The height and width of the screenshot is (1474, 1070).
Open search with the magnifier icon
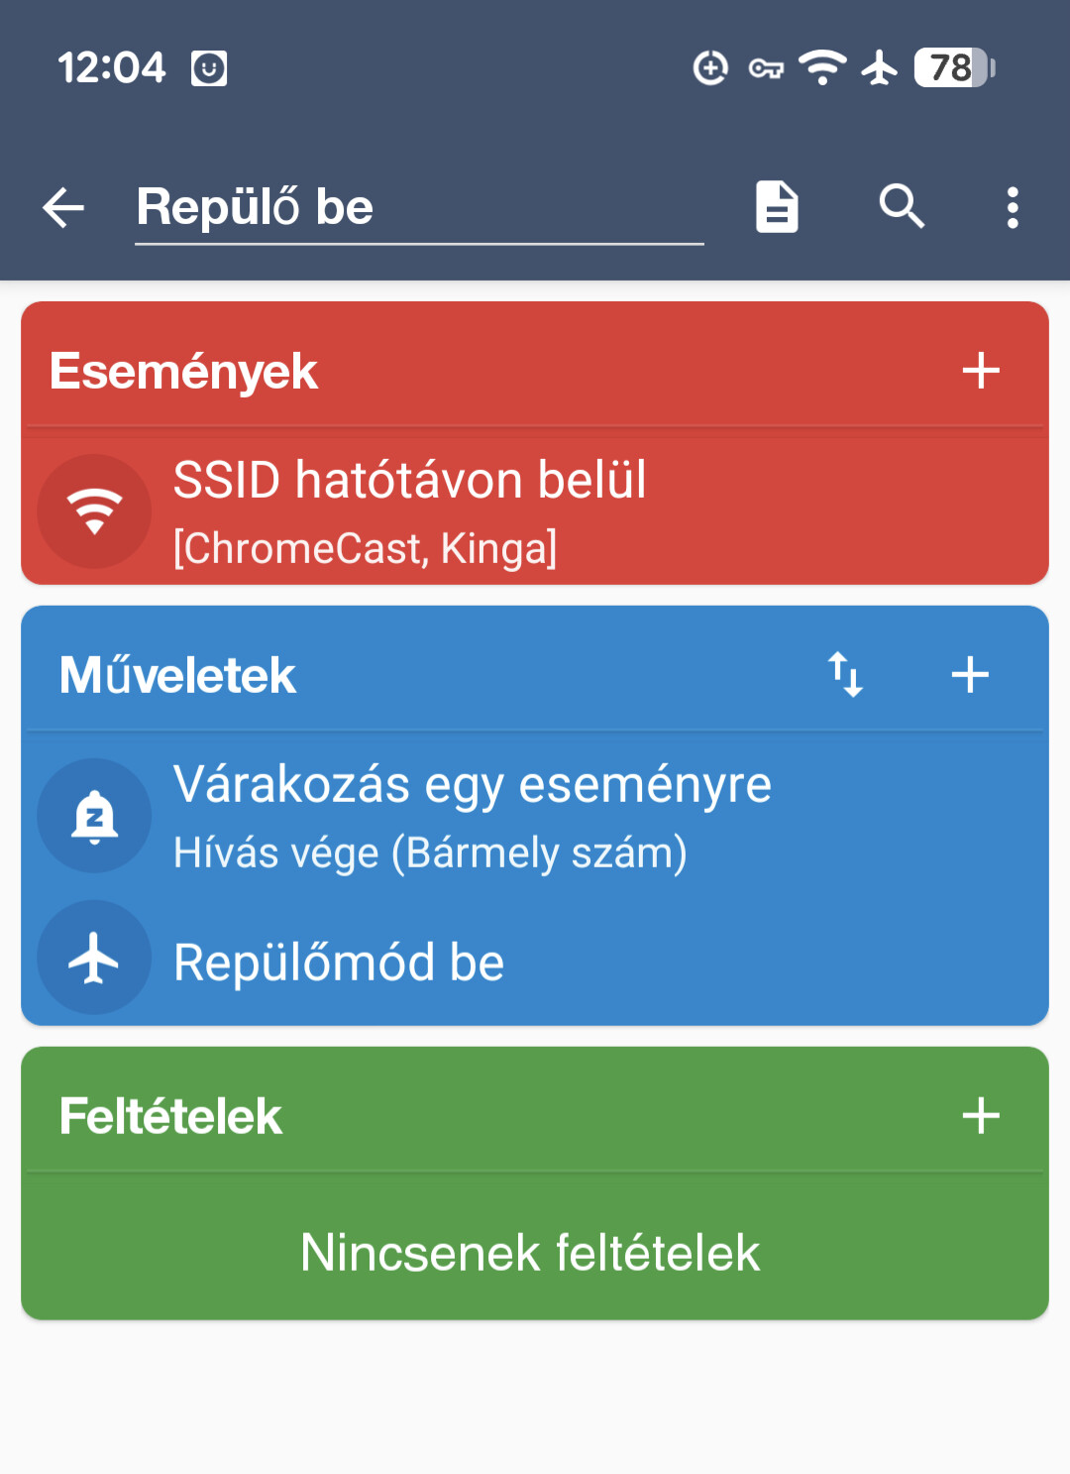(902, 207)
